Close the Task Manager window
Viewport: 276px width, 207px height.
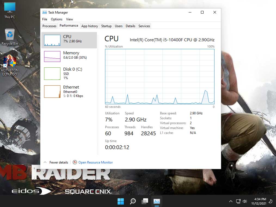214,12
